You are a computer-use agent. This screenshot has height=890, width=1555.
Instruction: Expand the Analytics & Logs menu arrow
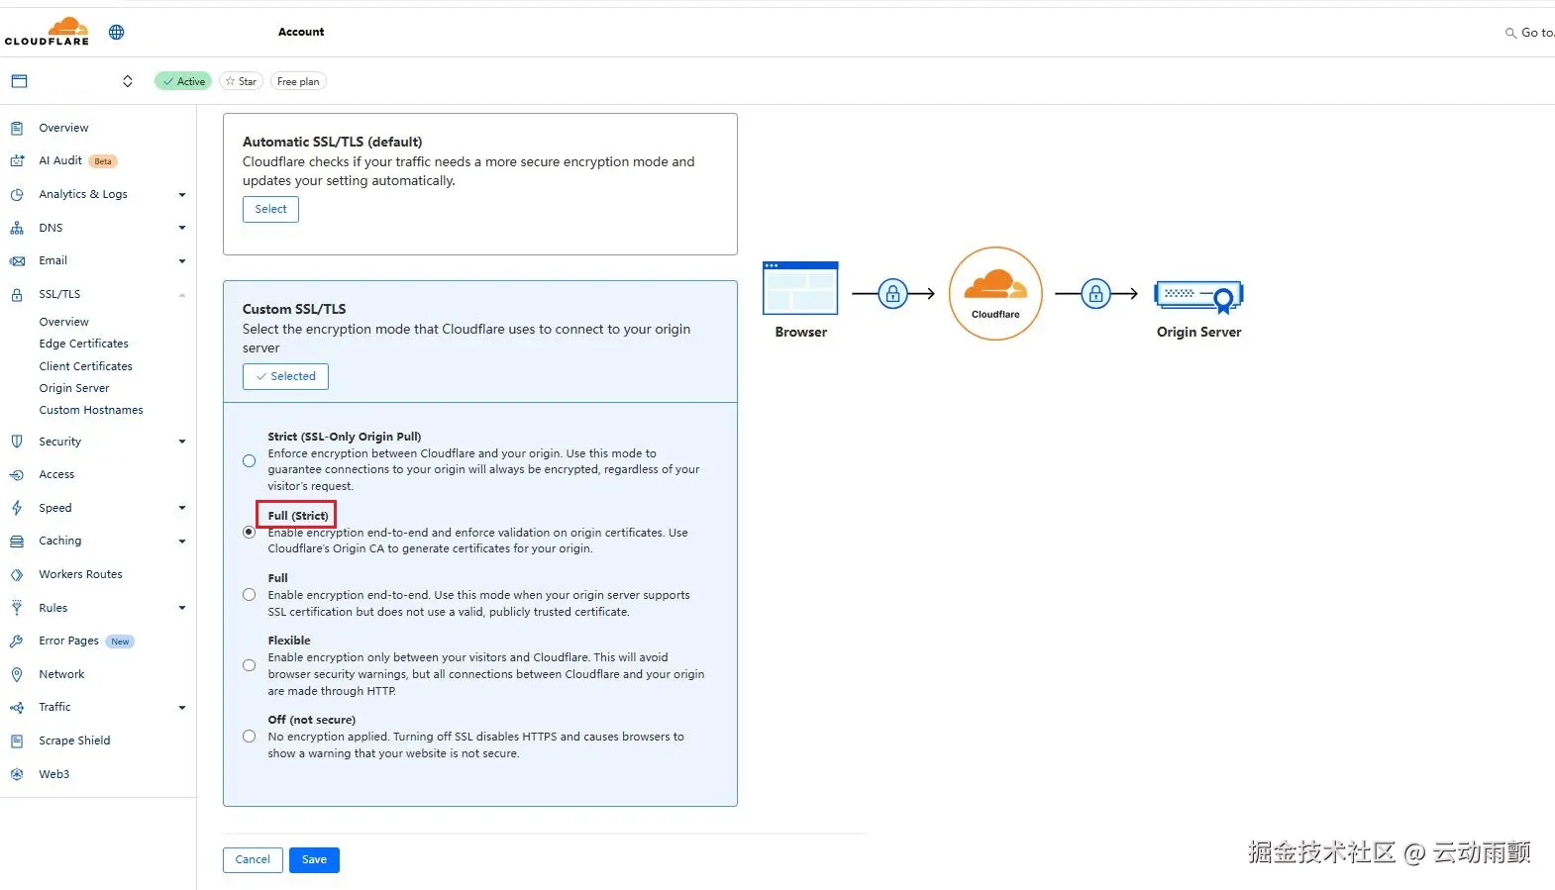[182, 195]
